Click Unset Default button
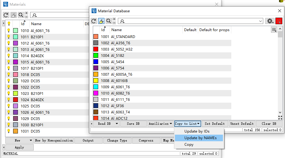This screenshot has width=285, height=158. coord(242,124)
